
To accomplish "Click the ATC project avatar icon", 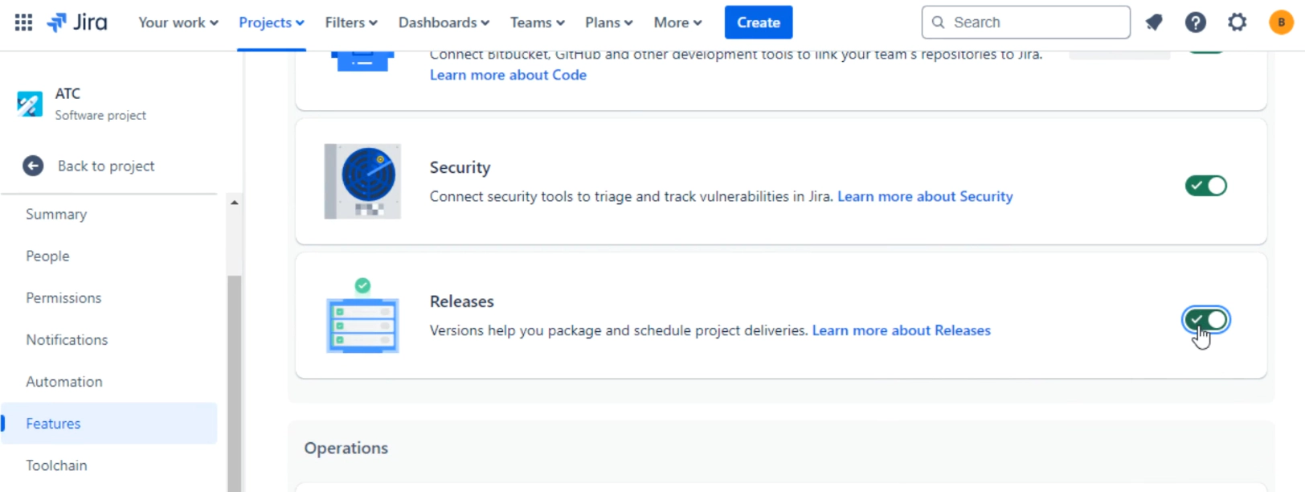I will (x=30, y=104).
